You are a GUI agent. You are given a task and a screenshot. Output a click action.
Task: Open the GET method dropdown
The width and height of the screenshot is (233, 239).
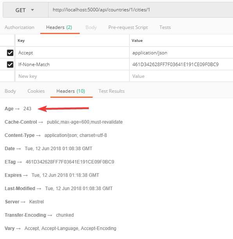[x=25, y=10]
